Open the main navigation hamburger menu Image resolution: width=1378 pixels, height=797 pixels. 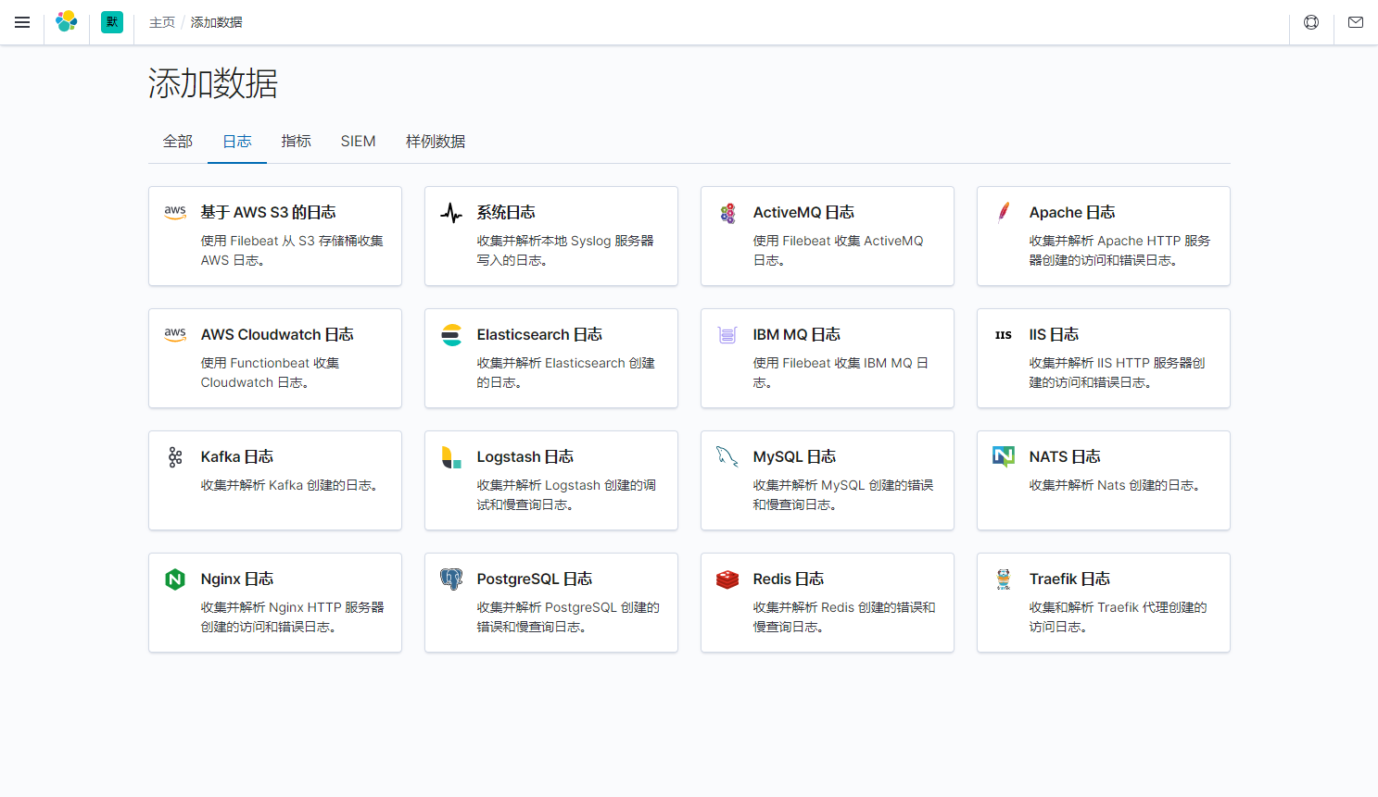(x=22, y=22)
